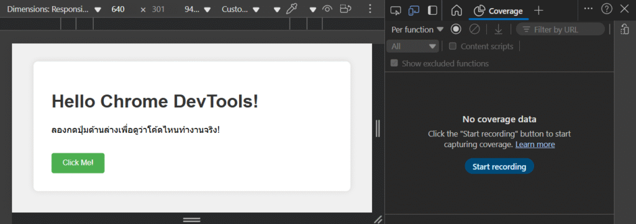Open the DevTools help icon
Screen dimensions: 636x224
(606, 9)
